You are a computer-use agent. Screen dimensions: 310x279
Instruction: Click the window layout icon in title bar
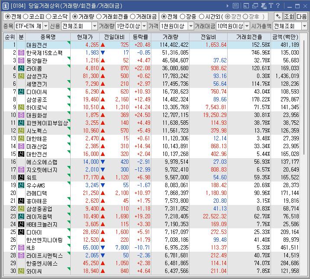tap(246, 6)
